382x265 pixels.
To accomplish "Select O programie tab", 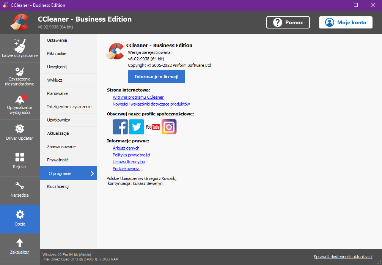I will [68, 174].
